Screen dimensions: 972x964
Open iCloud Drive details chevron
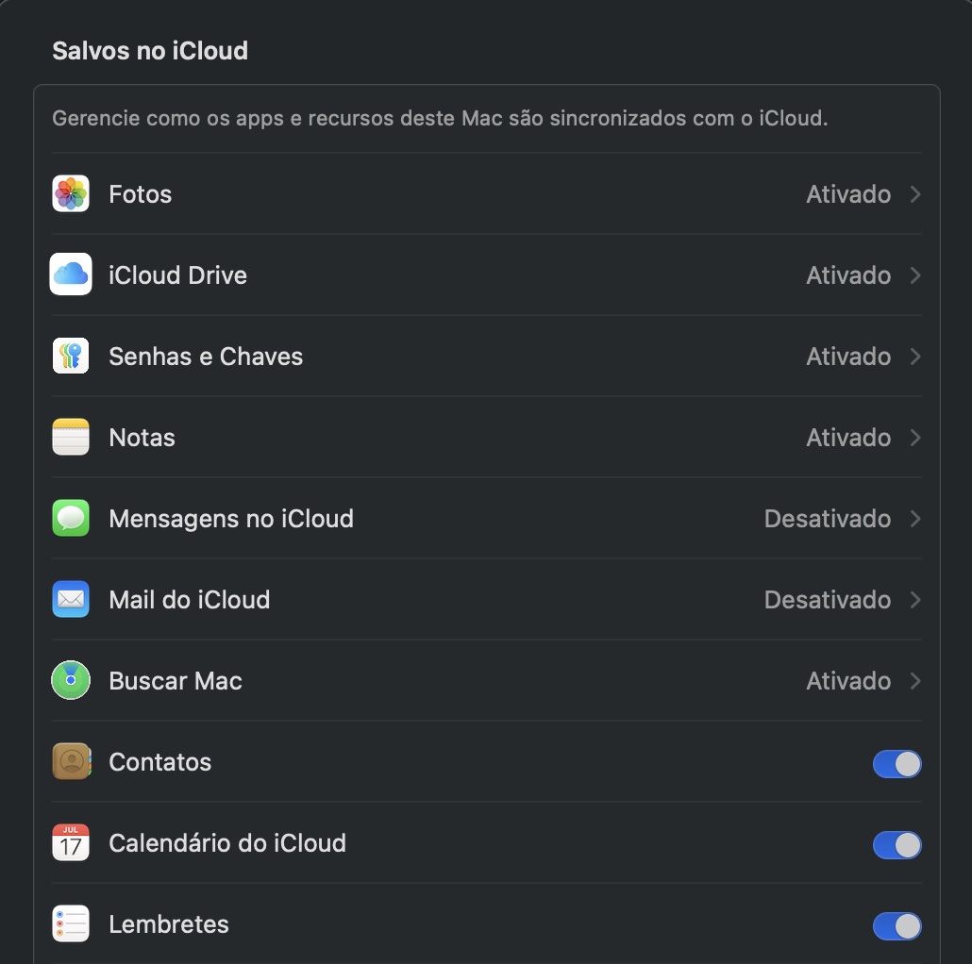[x=913, y=274]
